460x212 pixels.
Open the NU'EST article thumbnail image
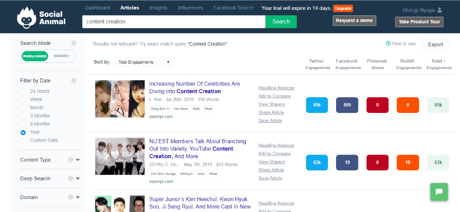119,156
